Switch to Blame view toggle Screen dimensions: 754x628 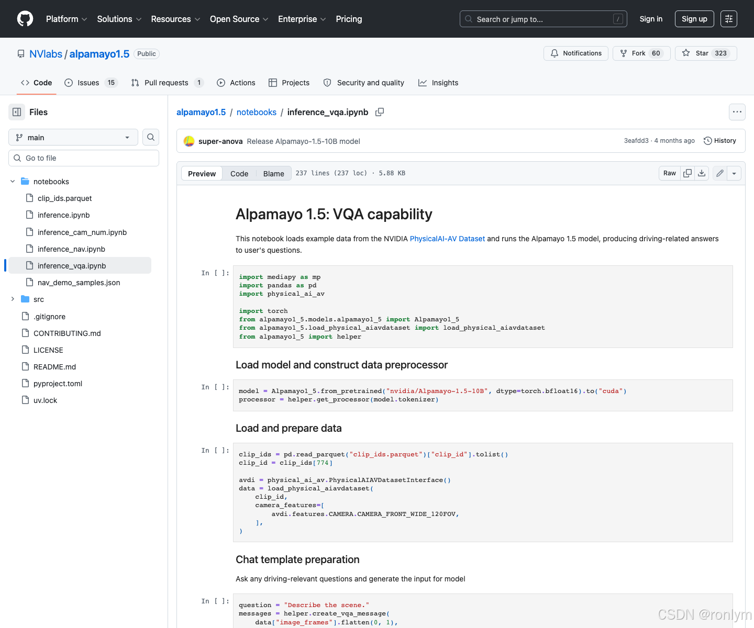(x=273, y=174)
